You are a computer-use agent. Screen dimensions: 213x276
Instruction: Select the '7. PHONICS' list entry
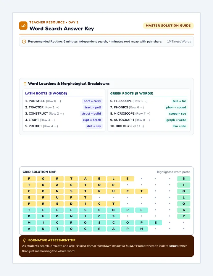point(127,107)
